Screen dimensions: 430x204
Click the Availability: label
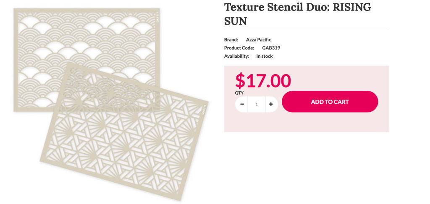click(236, 56)
